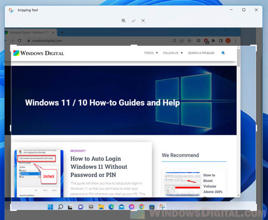Open File Explorer from the taskbar
This screenshot has width=268, height=220.
(101, 207)
